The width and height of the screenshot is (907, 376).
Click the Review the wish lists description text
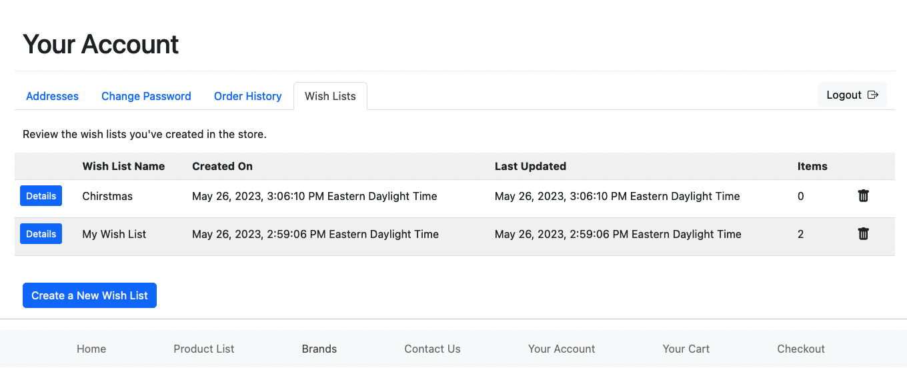tap(145, 134)
